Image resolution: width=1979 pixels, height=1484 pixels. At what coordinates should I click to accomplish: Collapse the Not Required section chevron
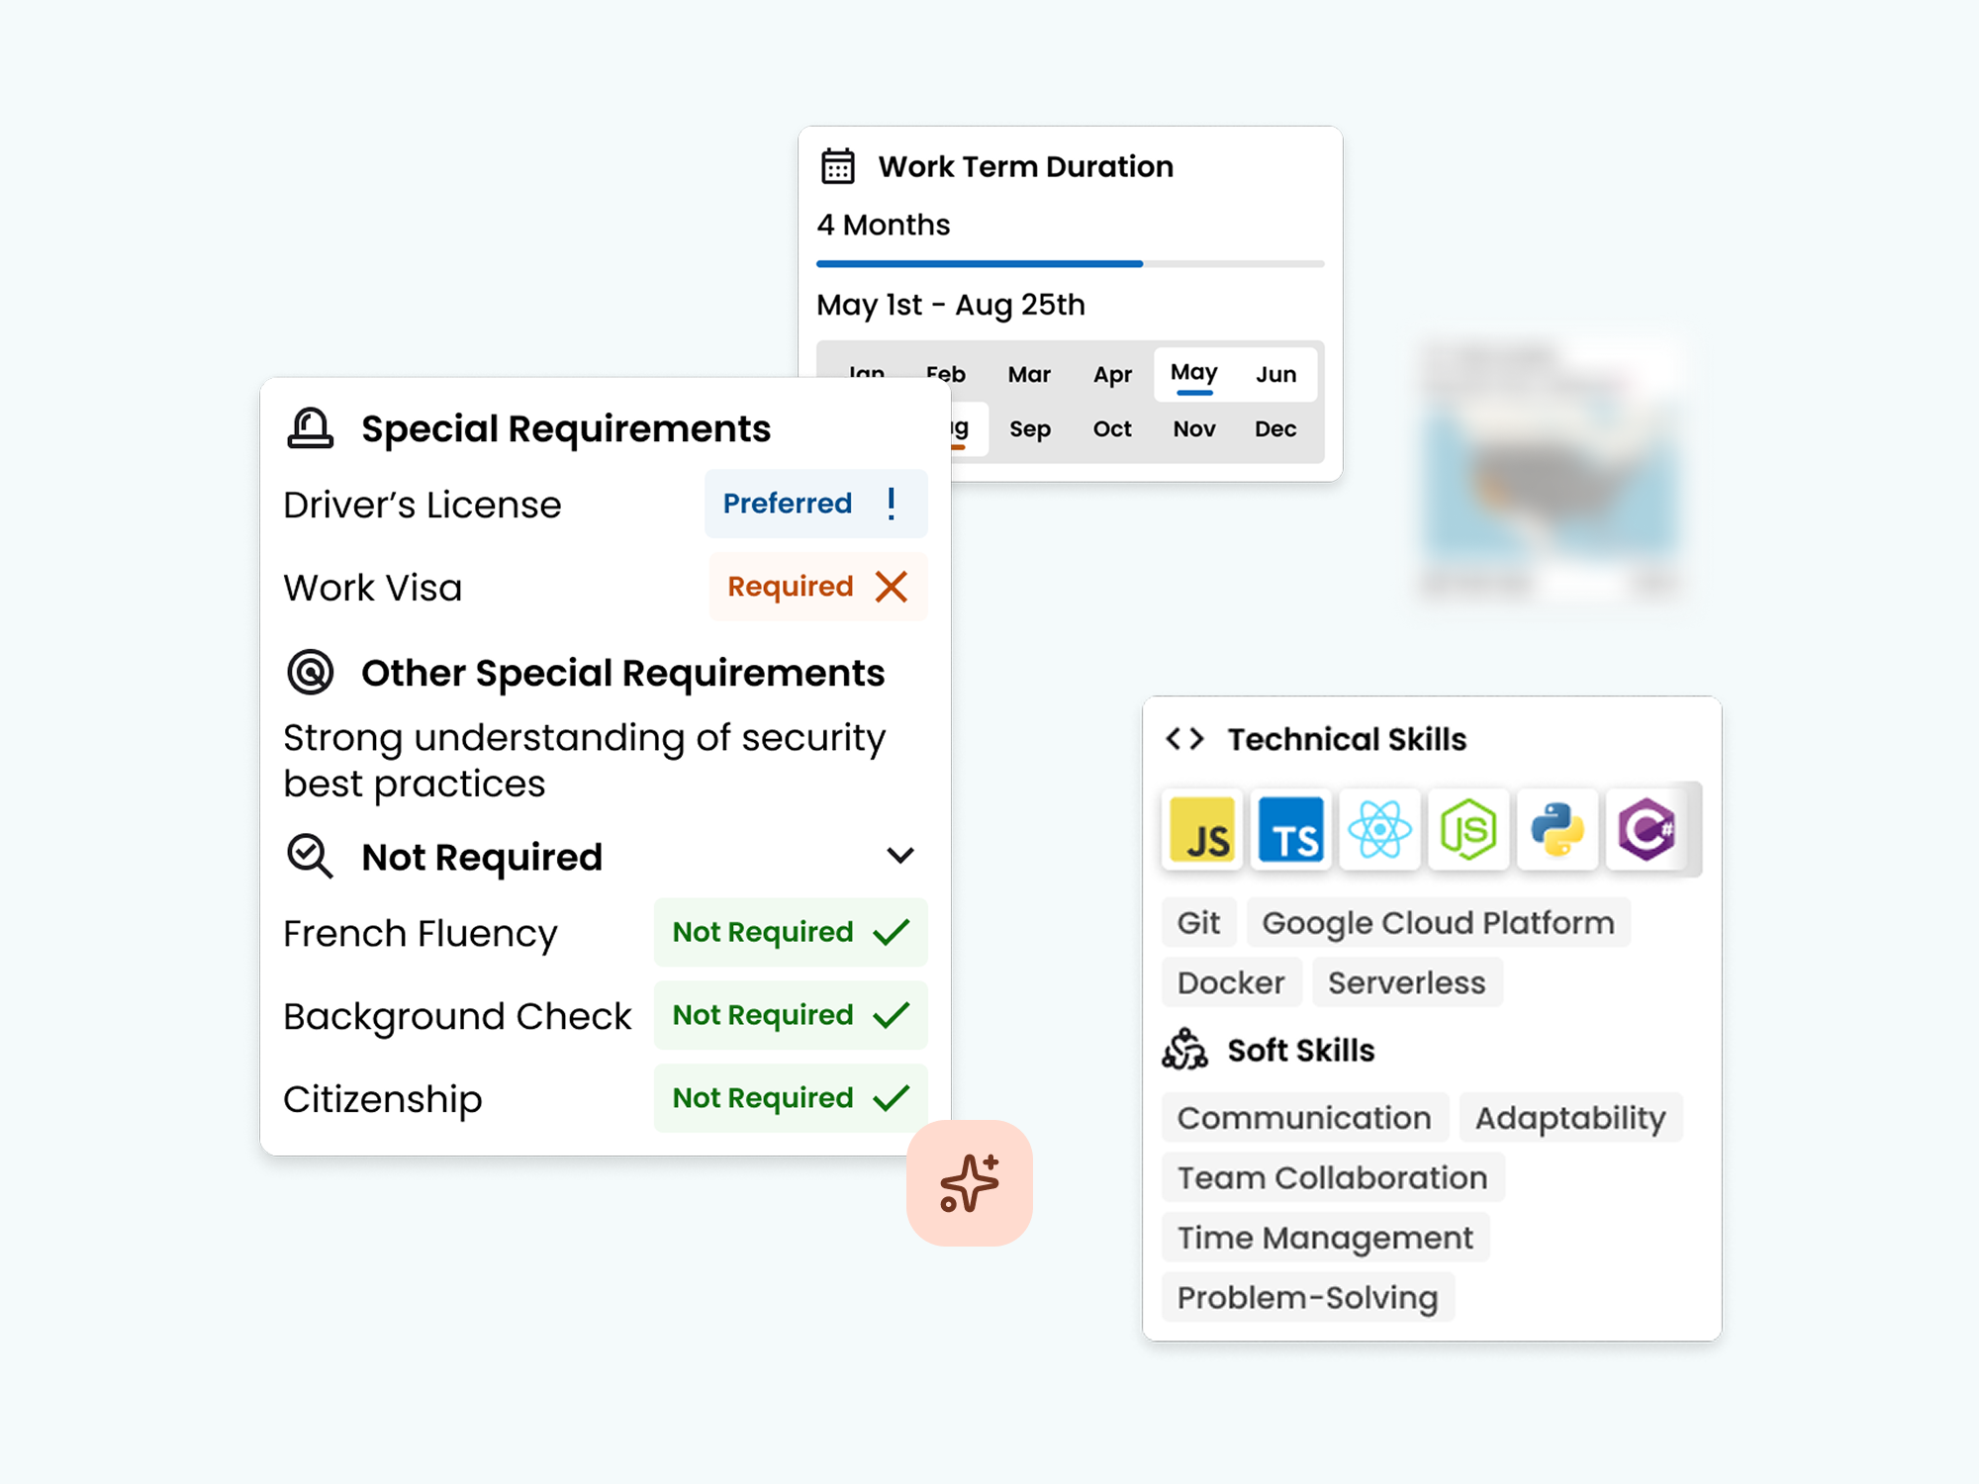pos(899,856)
